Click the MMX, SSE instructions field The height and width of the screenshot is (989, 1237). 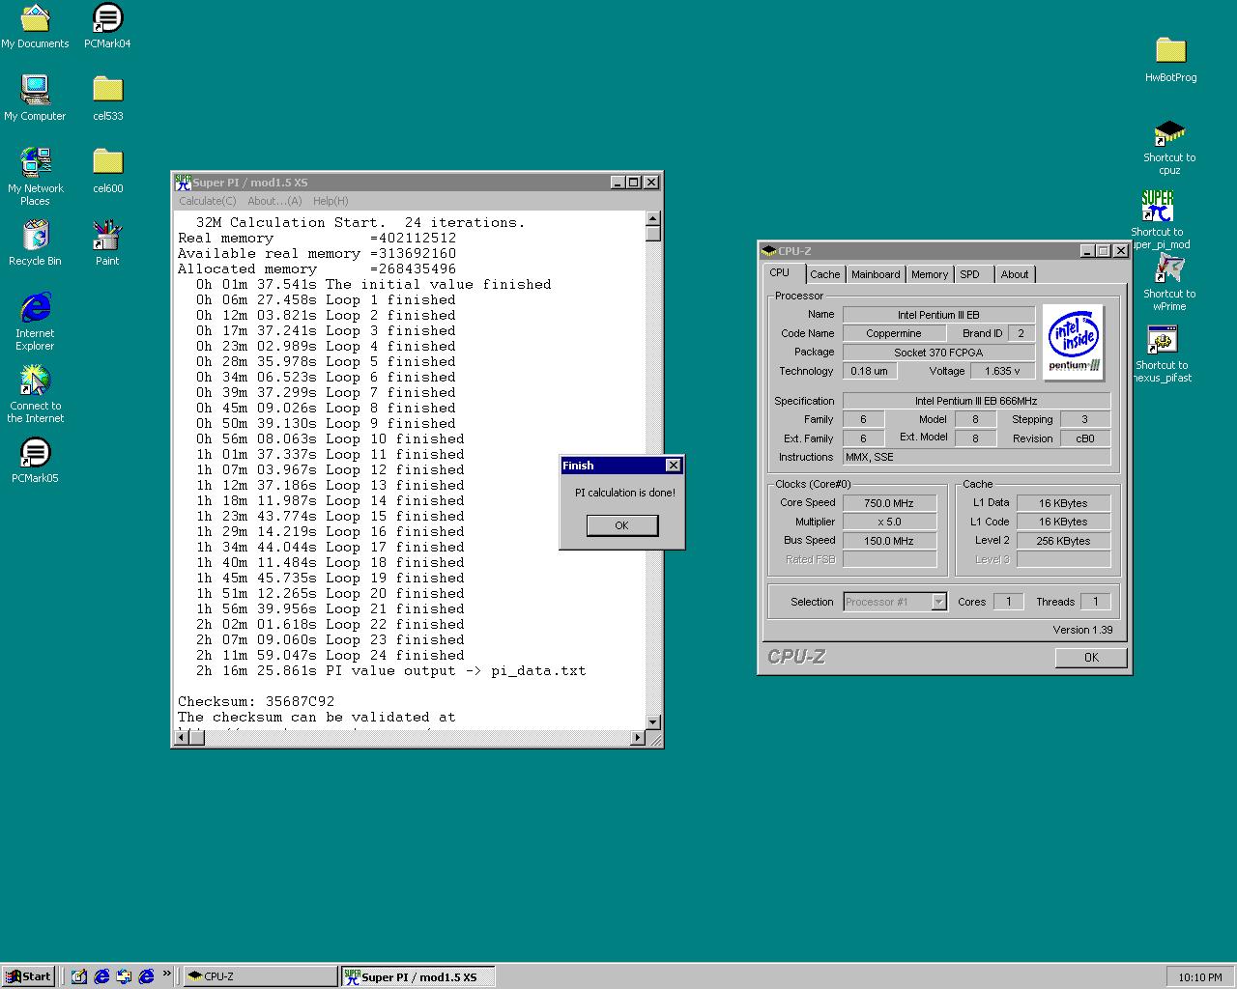[x=976, y=457]
